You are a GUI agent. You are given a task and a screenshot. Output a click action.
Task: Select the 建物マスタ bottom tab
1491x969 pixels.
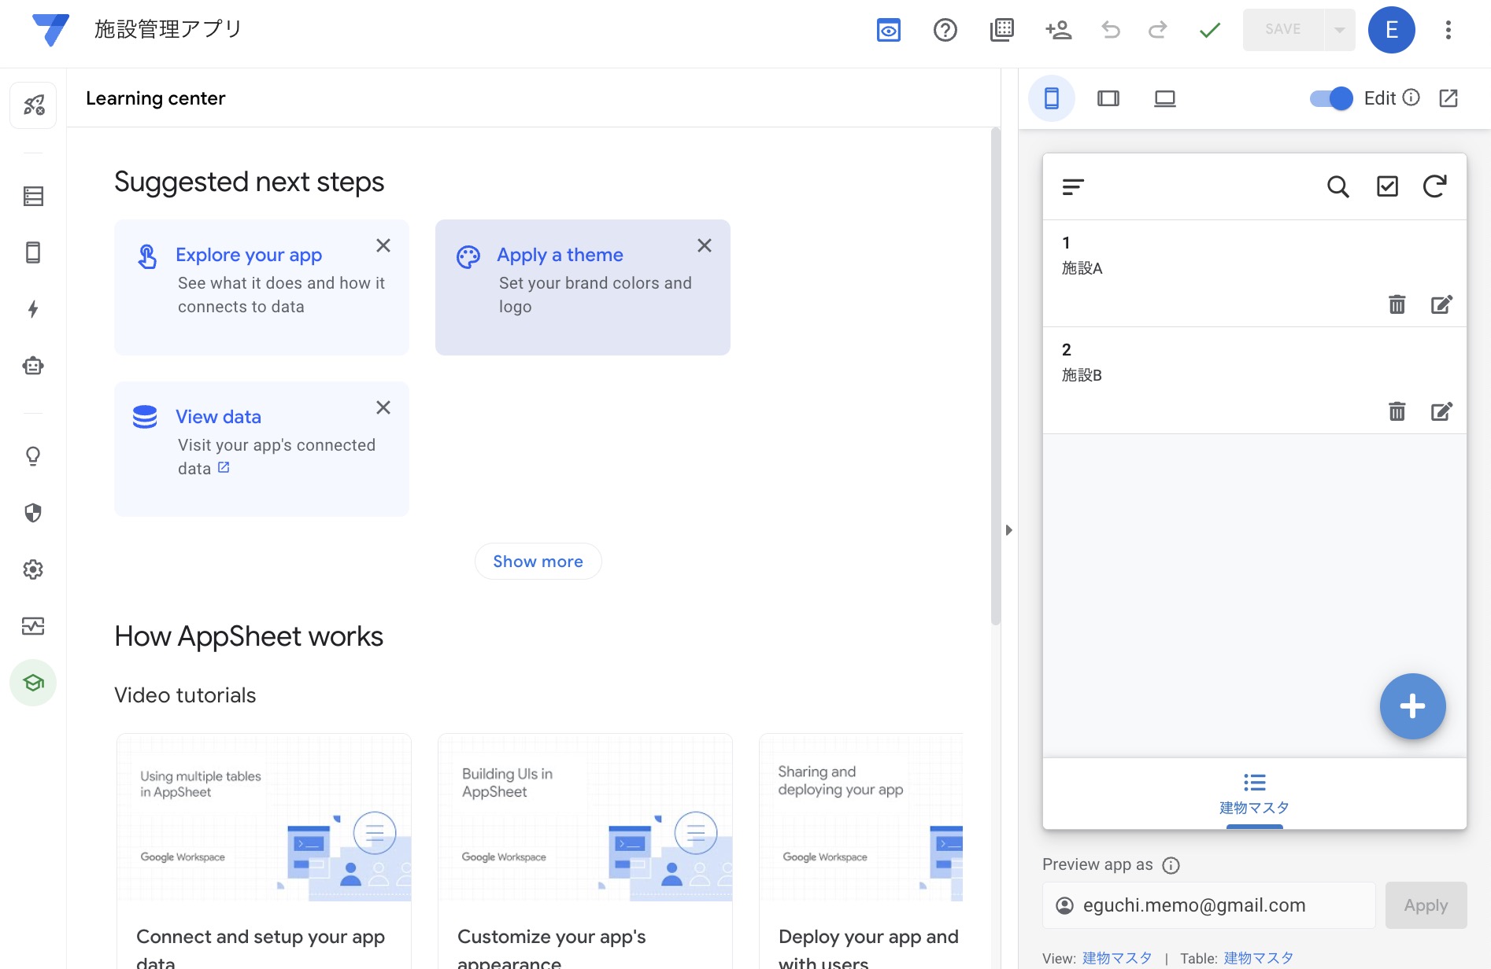(x=1254, y=794)
